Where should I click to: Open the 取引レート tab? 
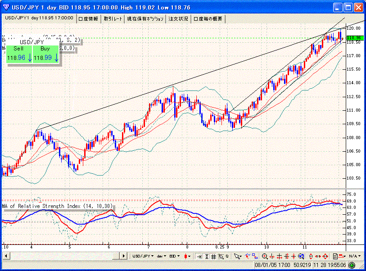pos(113,18)
